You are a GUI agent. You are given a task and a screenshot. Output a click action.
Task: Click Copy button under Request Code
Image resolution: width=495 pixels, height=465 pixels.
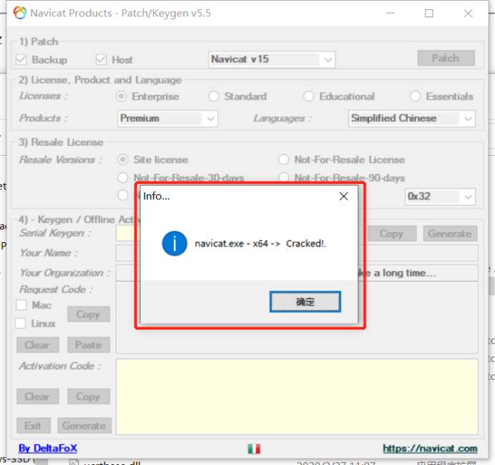[89, 314]
